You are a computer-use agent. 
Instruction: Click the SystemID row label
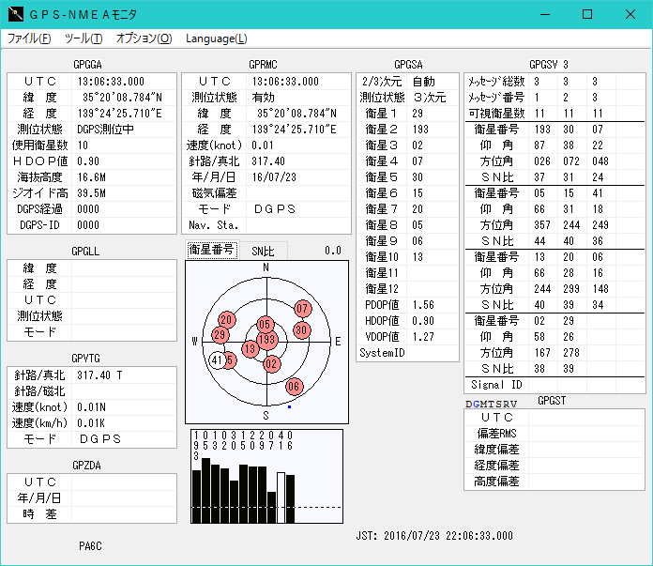(x=382, y=353)
